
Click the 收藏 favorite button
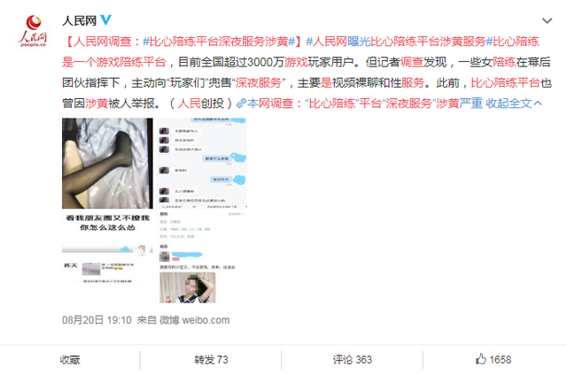70,360
